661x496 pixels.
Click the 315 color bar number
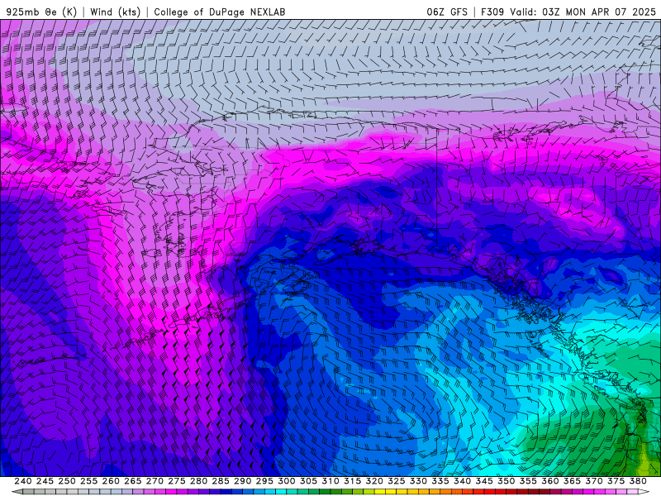coord(353,481)
